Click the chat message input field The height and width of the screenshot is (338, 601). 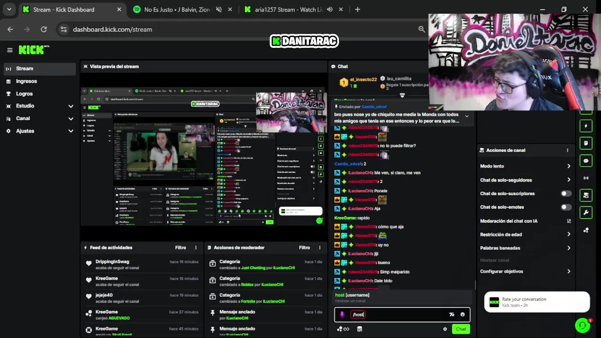402,315
